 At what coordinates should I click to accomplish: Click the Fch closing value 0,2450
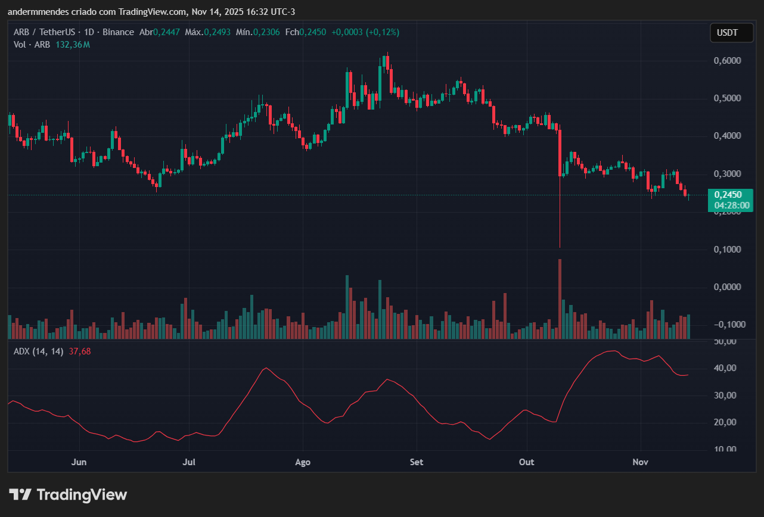[x=309, y=32]
